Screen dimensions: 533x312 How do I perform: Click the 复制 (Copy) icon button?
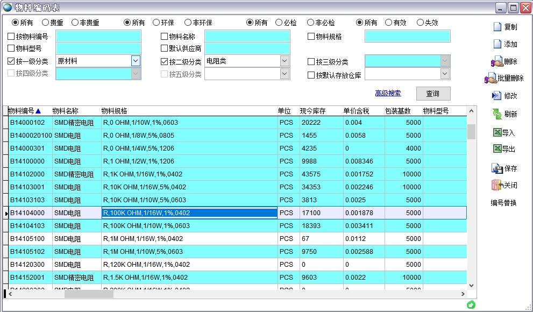tap(498, 27)
